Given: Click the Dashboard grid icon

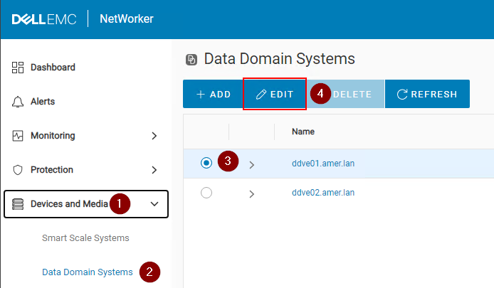Looking at the screenshot, I should (x=18, y=68).
